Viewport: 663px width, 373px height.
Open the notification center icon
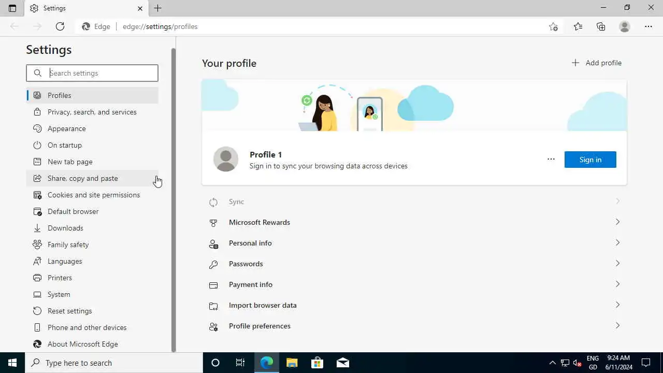click(x=646, y=363)
